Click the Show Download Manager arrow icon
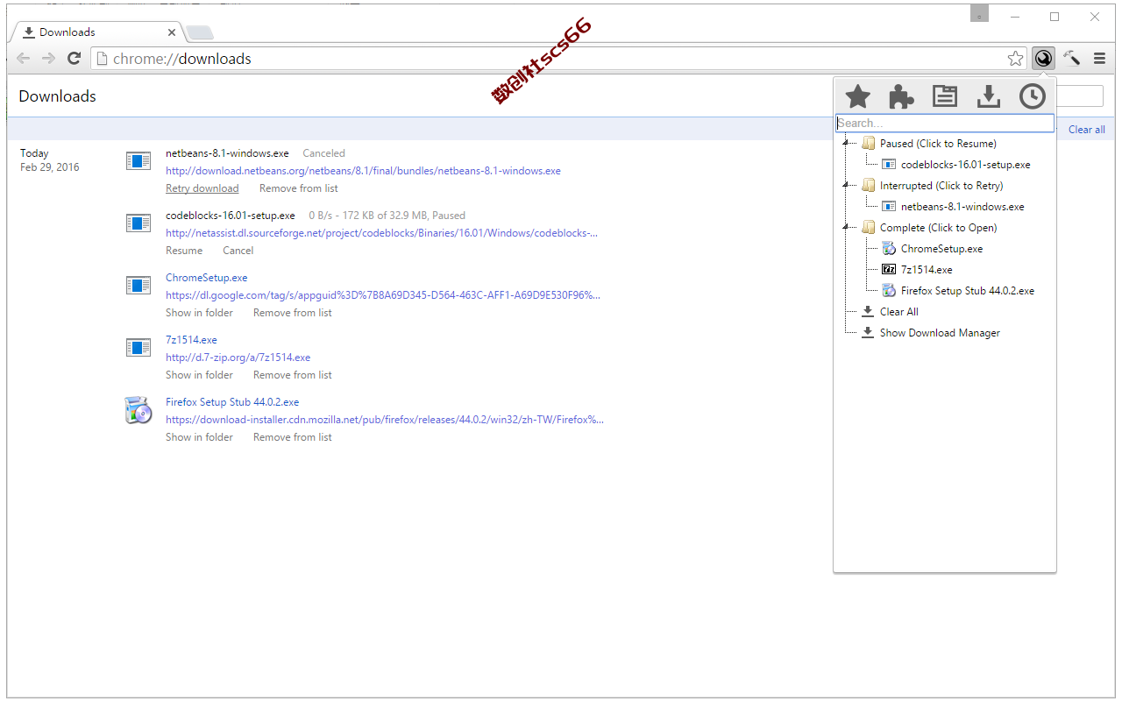Screen dimensions: 1122x701 point(868,332)
